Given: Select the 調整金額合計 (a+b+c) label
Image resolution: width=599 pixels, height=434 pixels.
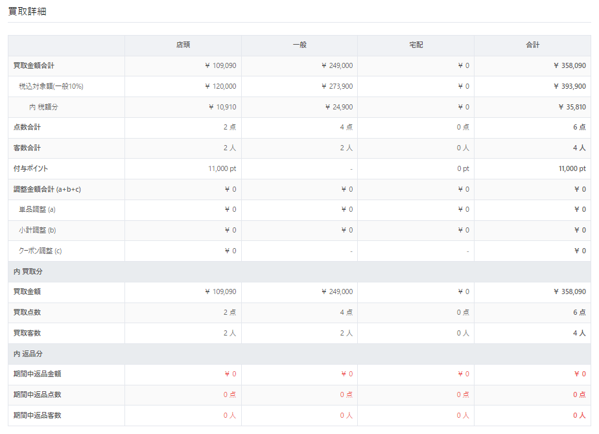Looking at the screenshot, I should [x=47, y=189].
